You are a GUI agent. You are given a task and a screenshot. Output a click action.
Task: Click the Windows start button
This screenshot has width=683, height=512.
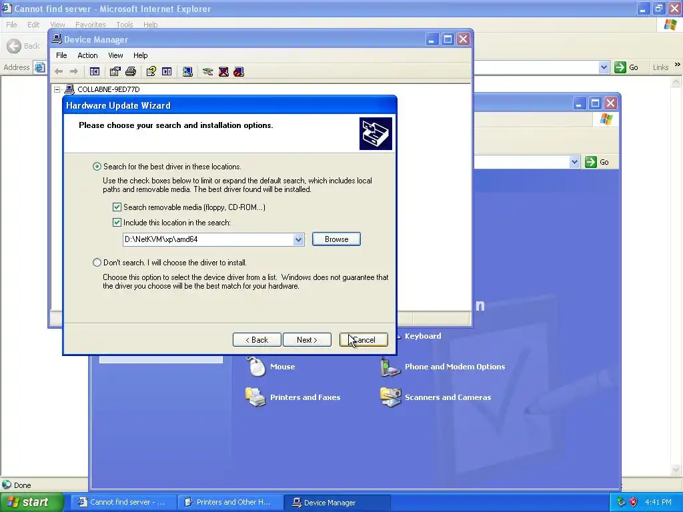(x=31, y=502)
